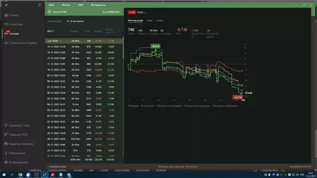
Task: Open Статистика section
Action: (14, 24)
